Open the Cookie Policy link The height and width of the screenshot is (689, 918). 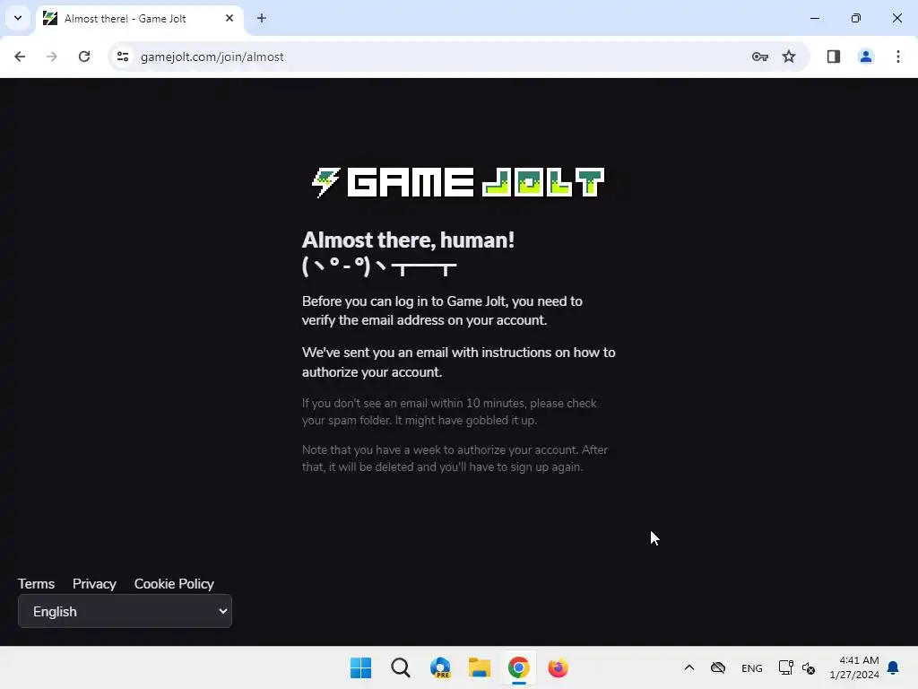click(174, 583)
